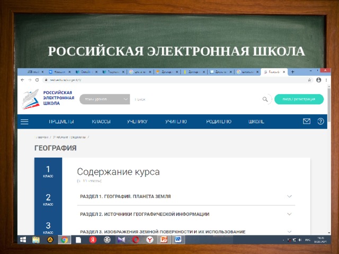339x254 pixels.
Task: Open the Ученику menu item
Action: [x=137, y=122]
